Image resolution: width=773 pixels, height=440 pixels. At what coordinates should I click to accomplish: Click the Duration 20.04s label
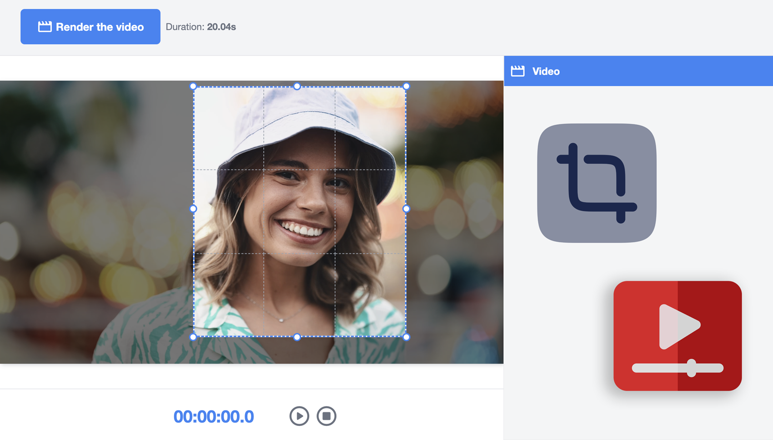[x=201, y=27]
